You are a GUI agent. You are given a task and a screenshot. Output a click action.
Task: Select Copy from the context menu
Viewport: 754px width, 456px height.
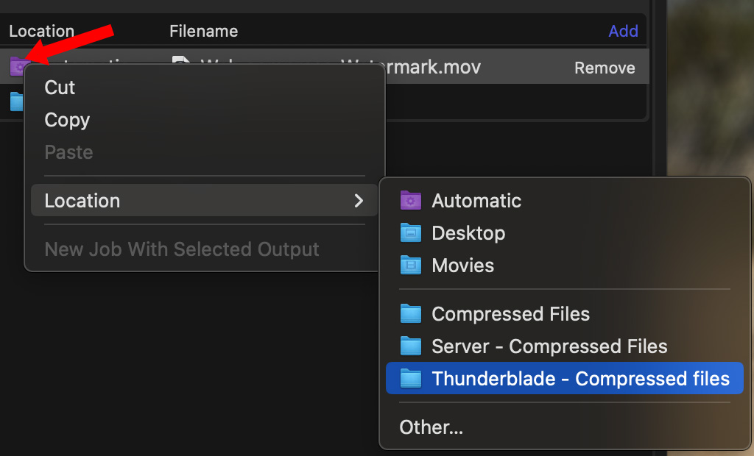coord(67,120)
